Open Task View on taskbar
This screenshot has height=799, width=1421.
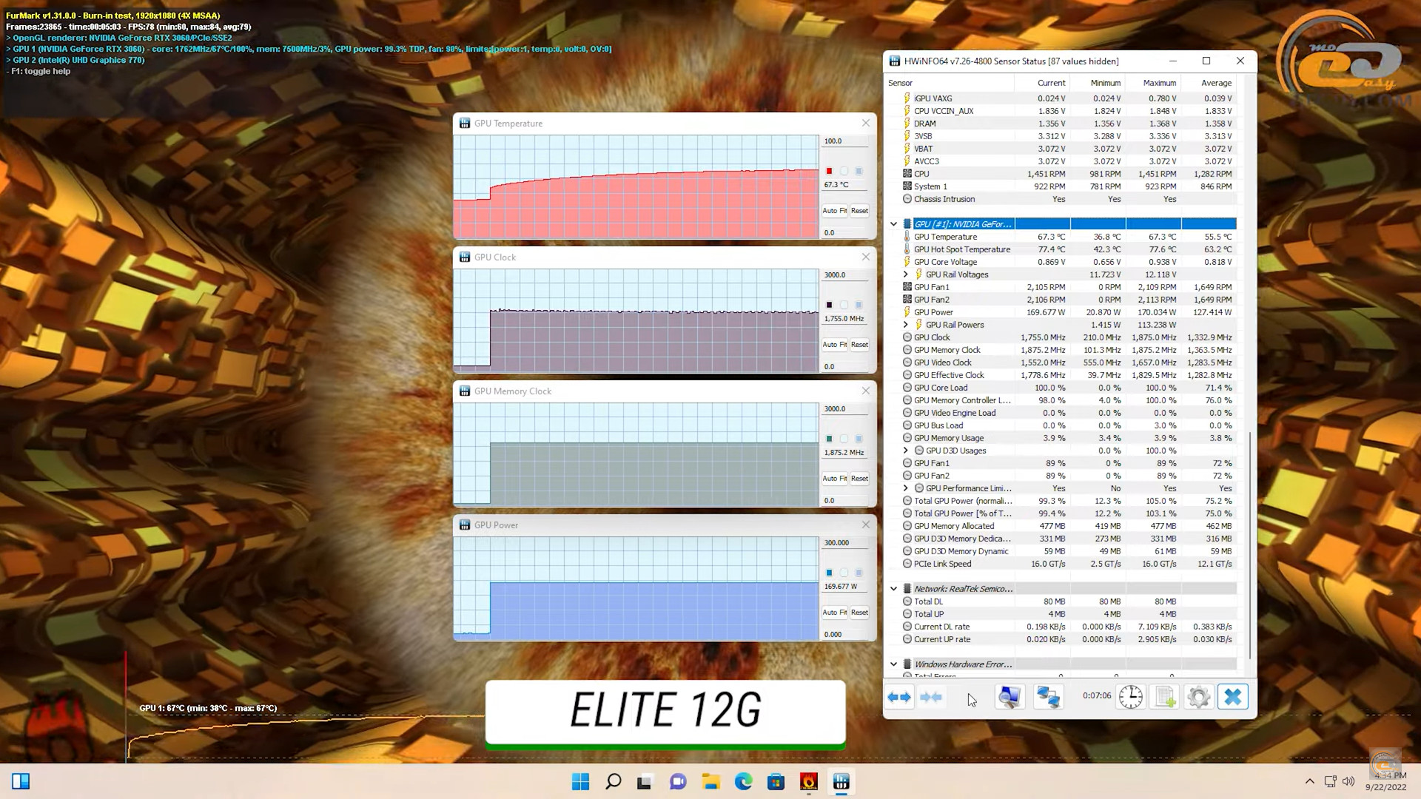(x=645, y=781)
